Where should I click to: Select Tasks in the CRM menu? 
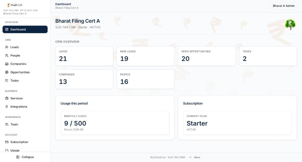click(x=25, y=81)
